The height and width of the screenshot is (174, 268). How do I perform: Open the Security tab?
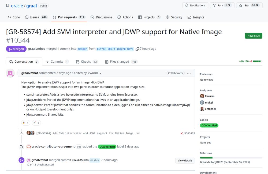[174, 17]
